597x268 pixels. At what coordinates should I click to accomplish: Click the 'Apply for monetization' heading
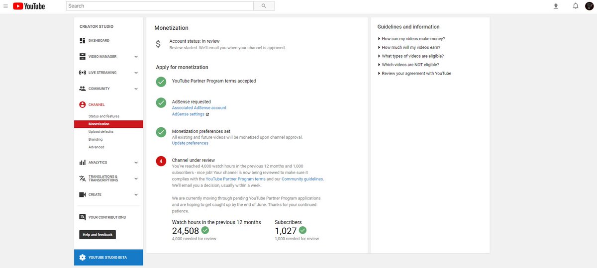[182, 67]
